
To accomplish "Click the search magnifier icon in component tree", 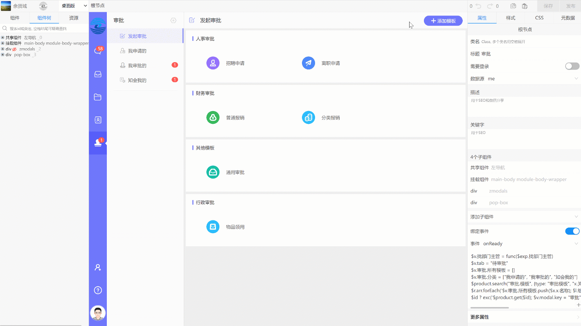I will [5, 29].
